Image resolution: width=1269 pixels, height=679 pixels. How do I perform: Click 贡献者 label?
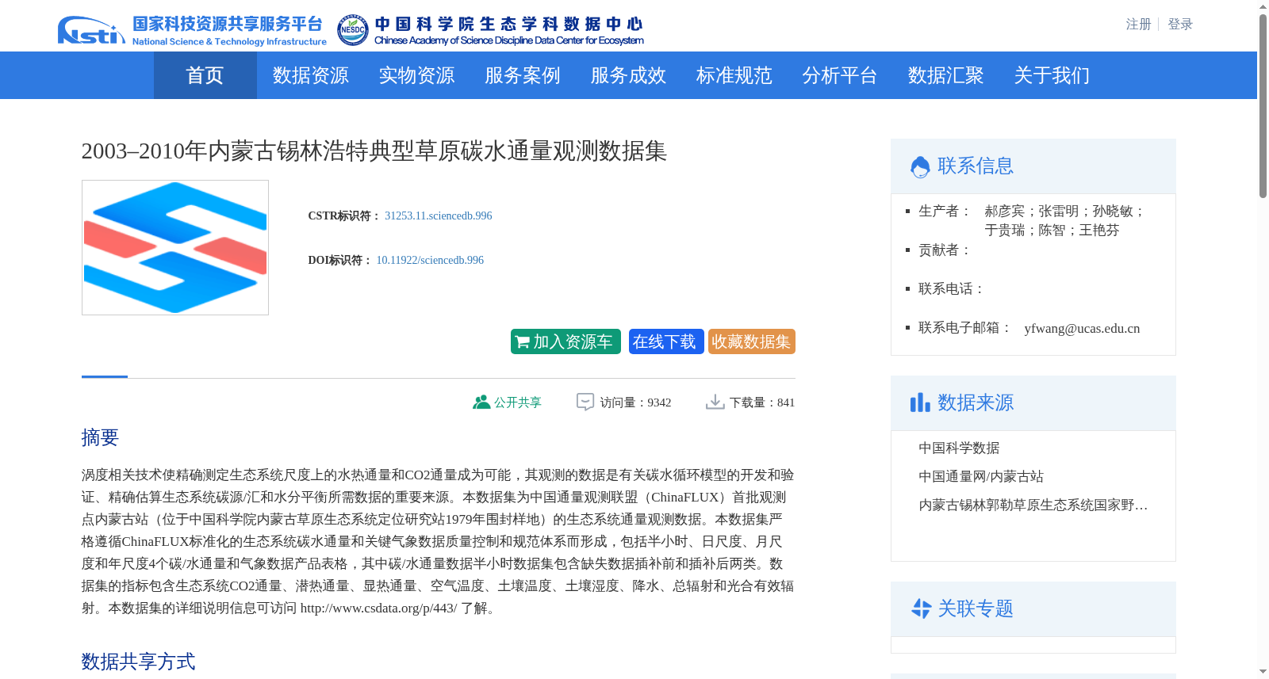tap(945, 250)
